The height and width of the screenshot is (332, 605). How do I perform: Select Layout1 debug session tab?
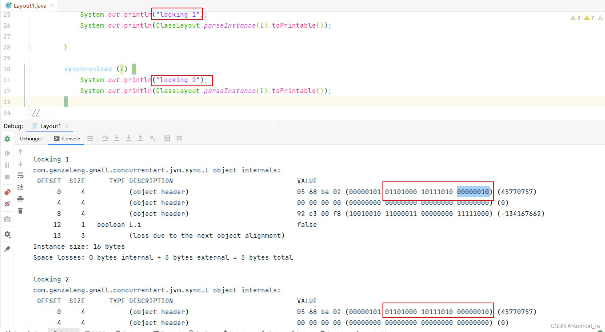(50, 126)
